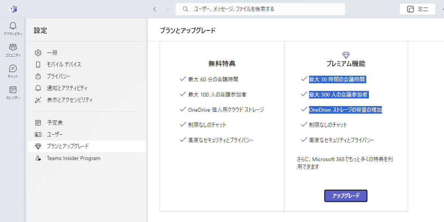The image size is (444, 222).
Task: Click the bell icon beside 通知とアクティビティ
Action: [38, 88]
